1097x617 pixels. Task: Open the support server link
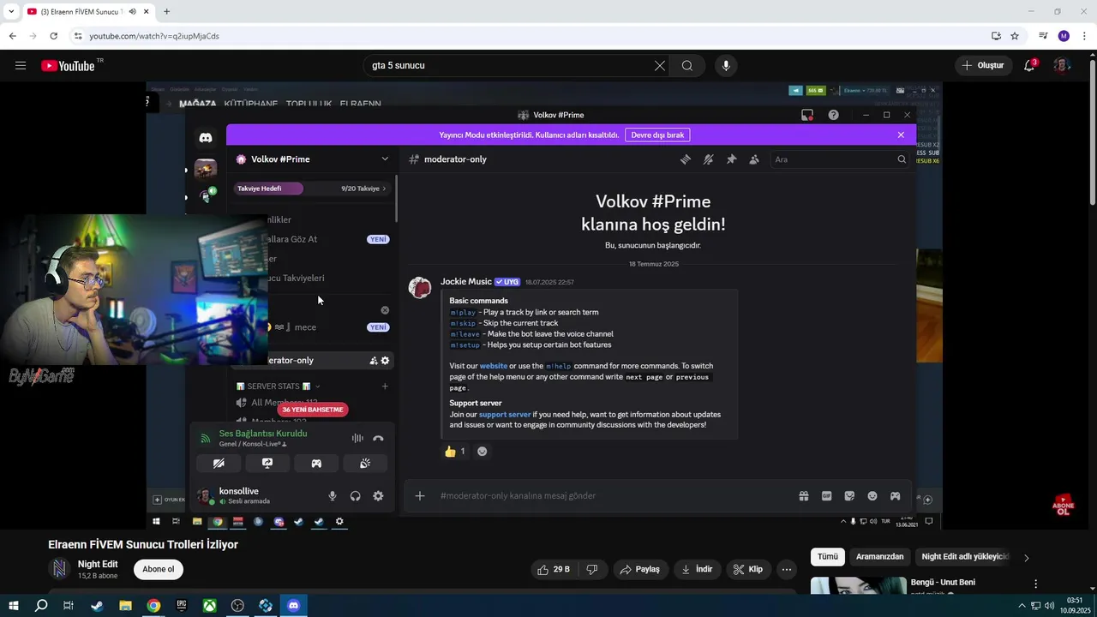pyautogui.click(x=505, y=415)
